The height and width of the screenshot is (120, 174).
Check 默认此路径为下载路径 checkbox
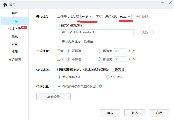pos(59,41)
